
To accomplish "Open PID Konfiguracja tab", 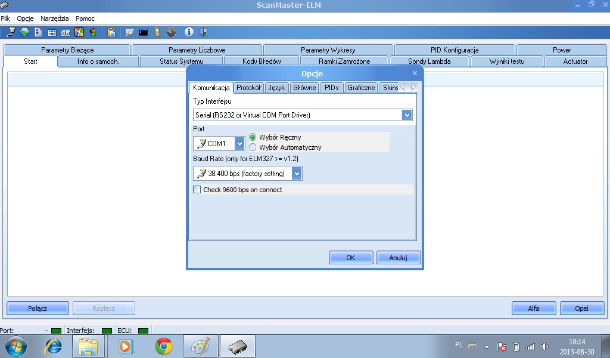I will [455, 50].
